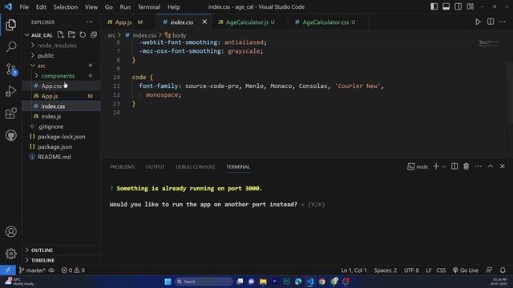The width and height of the screenshot is (513, 288).
Task: Refresh the explorer file tree
Action: click(x=83, y=34)
